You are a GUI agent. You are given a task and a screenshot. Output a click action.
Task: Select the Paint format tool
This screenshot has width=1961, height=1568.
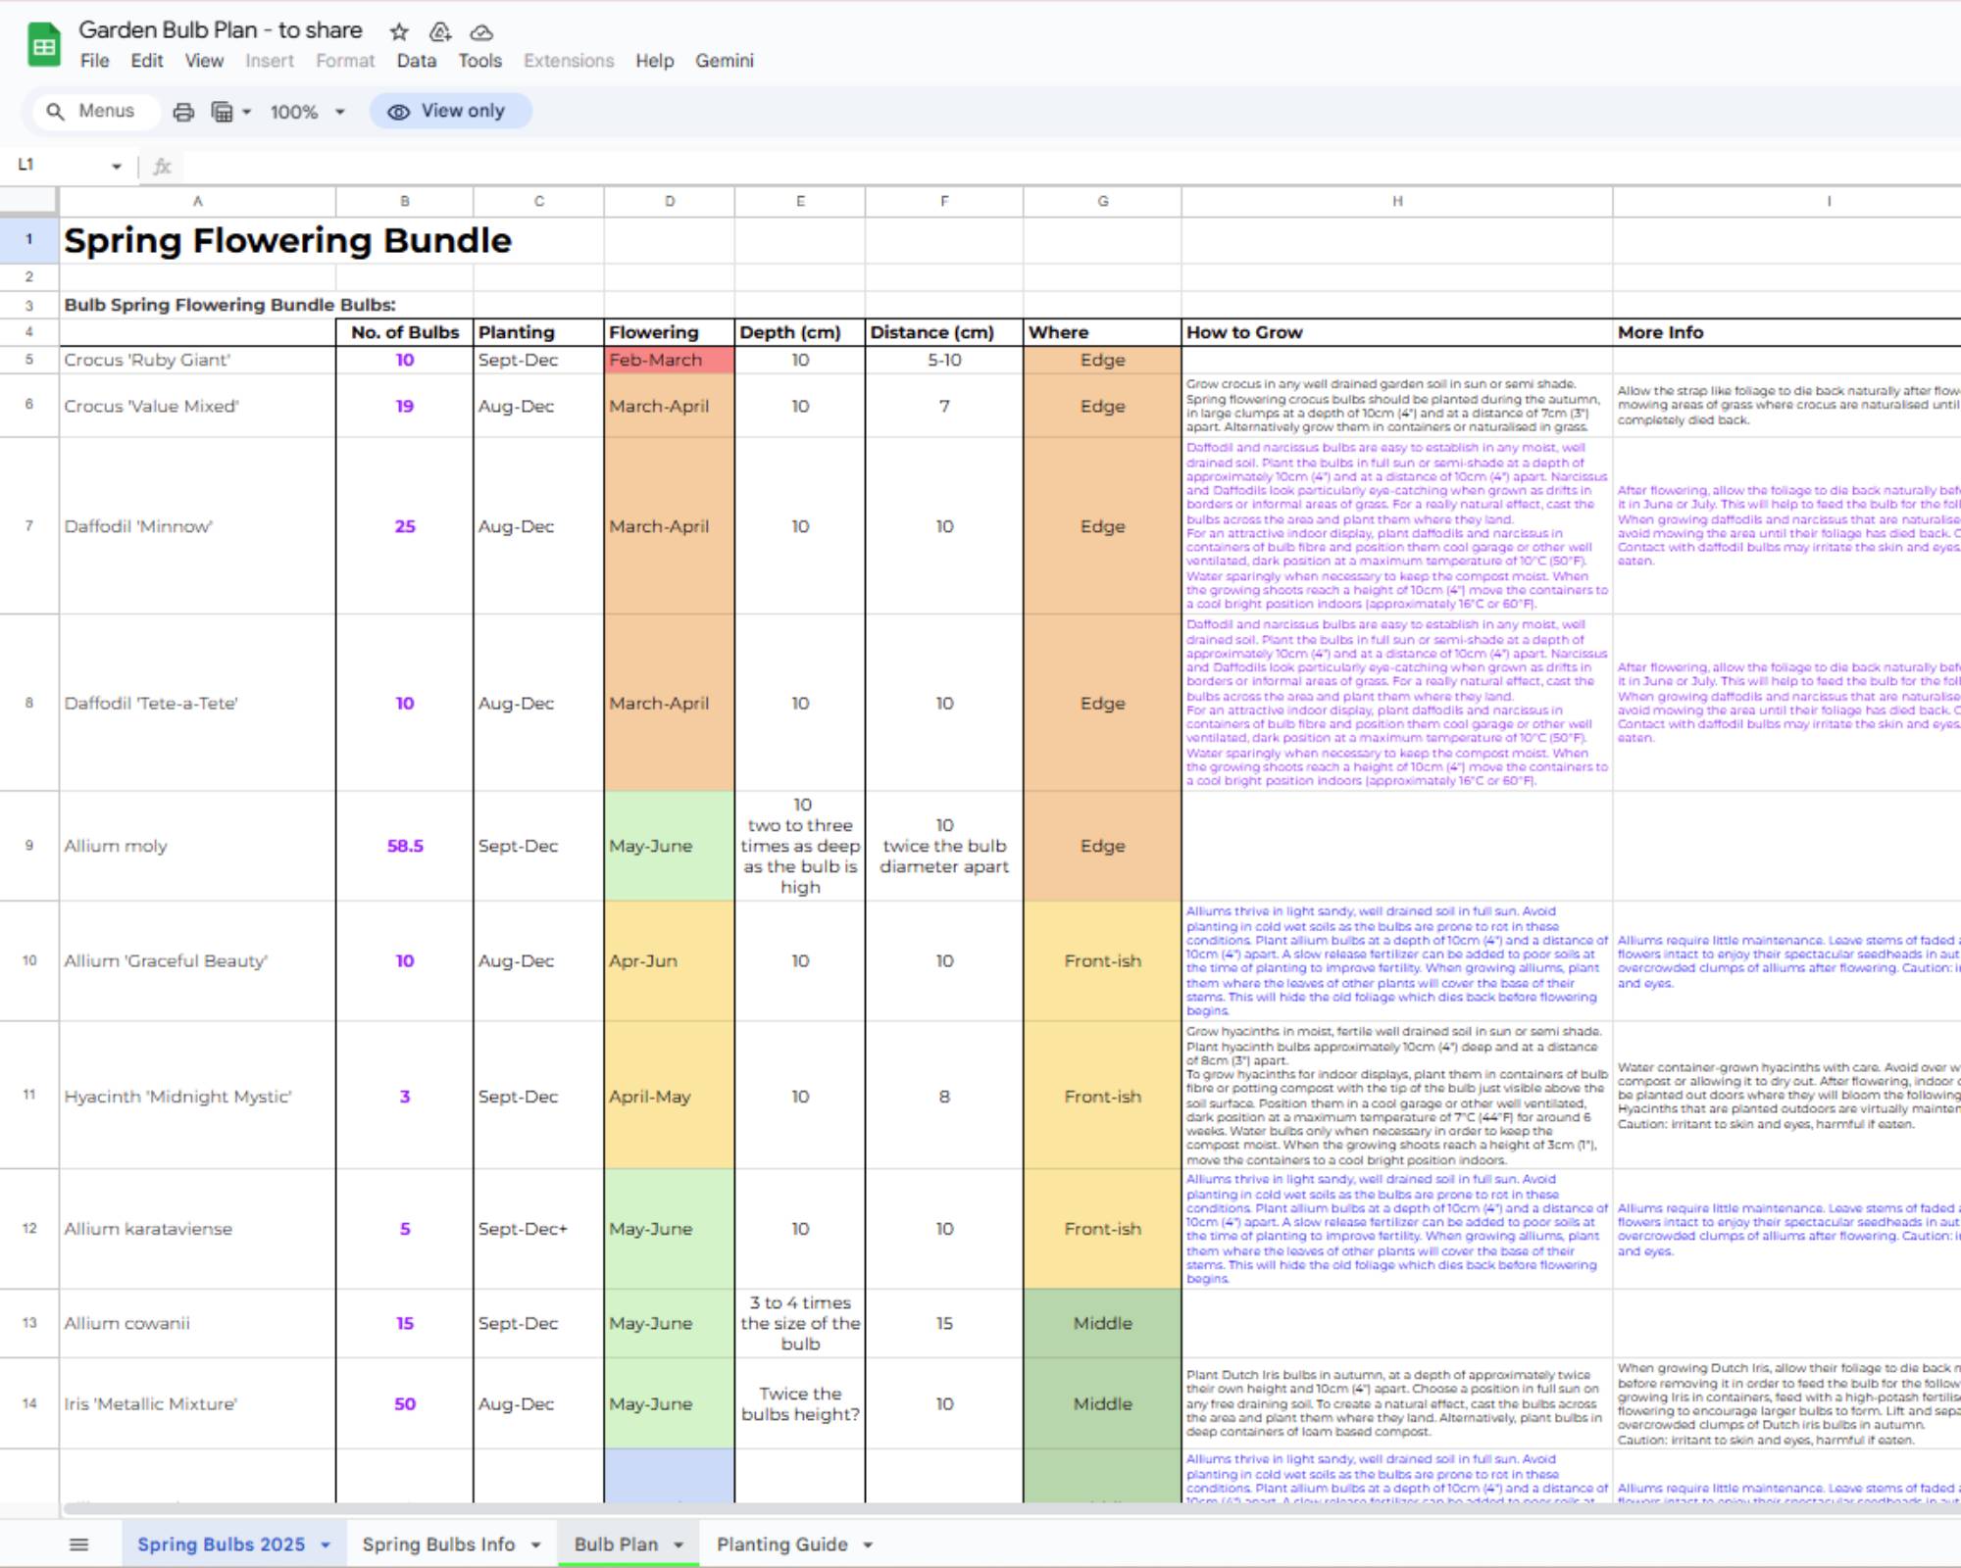(x=223, y=111)
